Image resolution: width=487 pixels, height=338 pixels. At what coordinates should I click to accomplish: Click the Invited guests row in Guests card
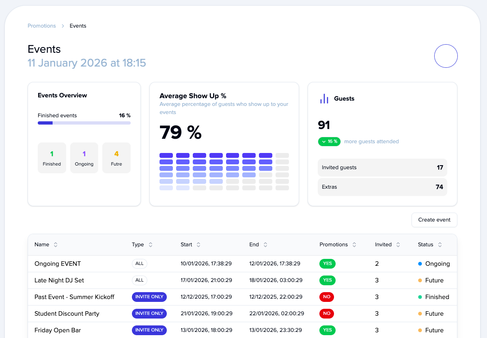click(382, 168)
